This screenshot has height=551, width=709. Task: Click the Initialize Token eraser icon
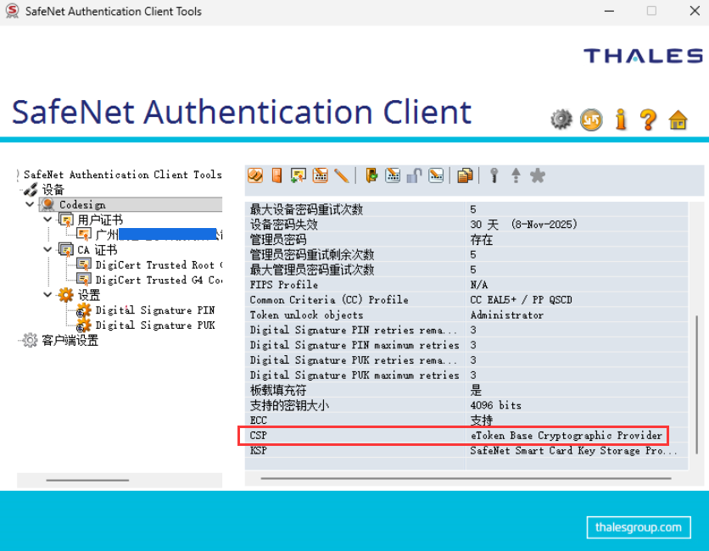[255, 175]
